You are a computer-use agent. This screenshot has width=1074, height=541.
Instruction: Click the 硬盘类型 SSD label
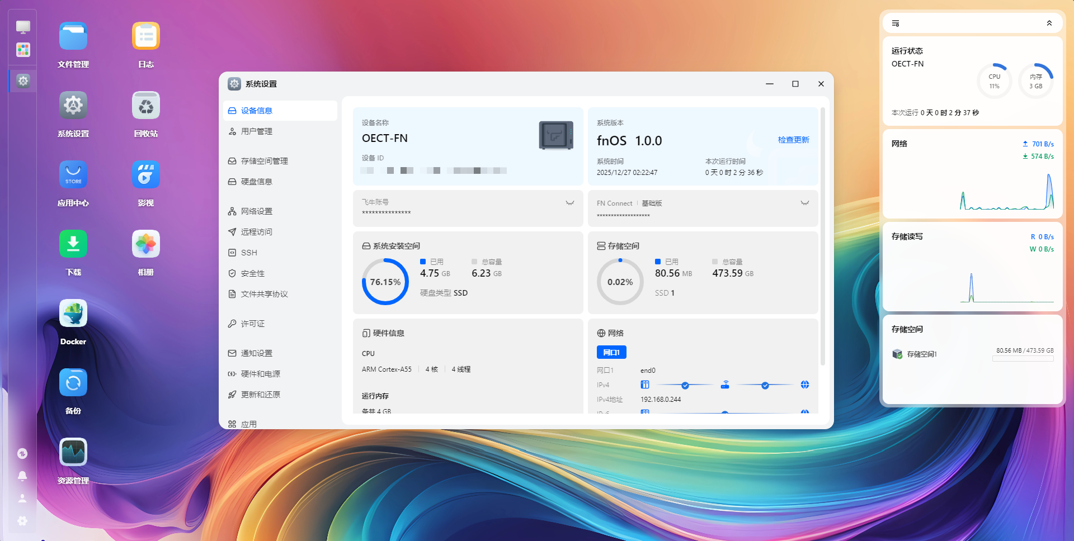pyautogui.click(x=444, y=293)
